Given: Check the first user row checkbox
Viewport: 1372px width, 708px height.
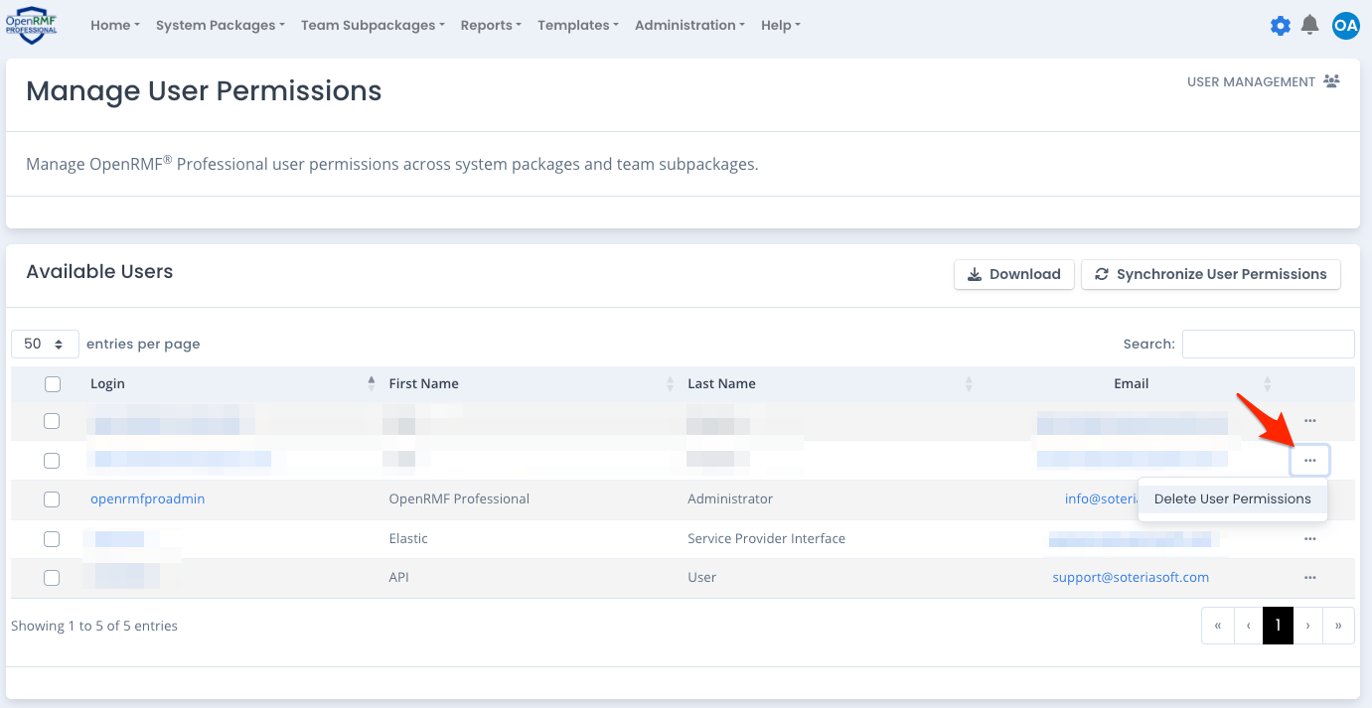Looking at the screenshot, I should pos(52,421).
